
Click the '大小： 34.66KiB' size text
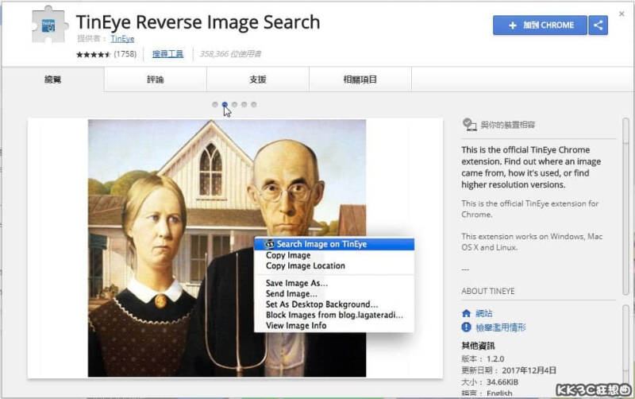click(x=490, y=382)
